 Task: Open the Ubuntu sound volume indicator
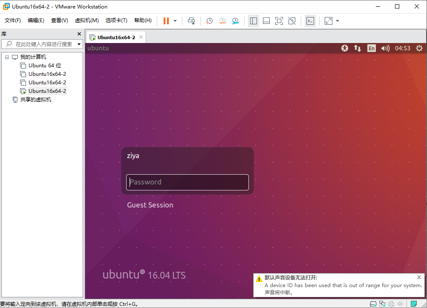click(x=385, y=48)
